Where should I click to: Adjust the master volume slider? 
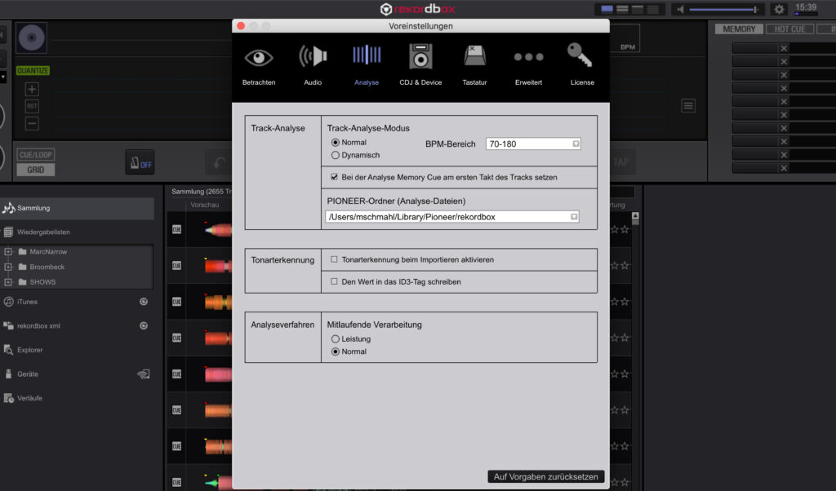(724, 10)
